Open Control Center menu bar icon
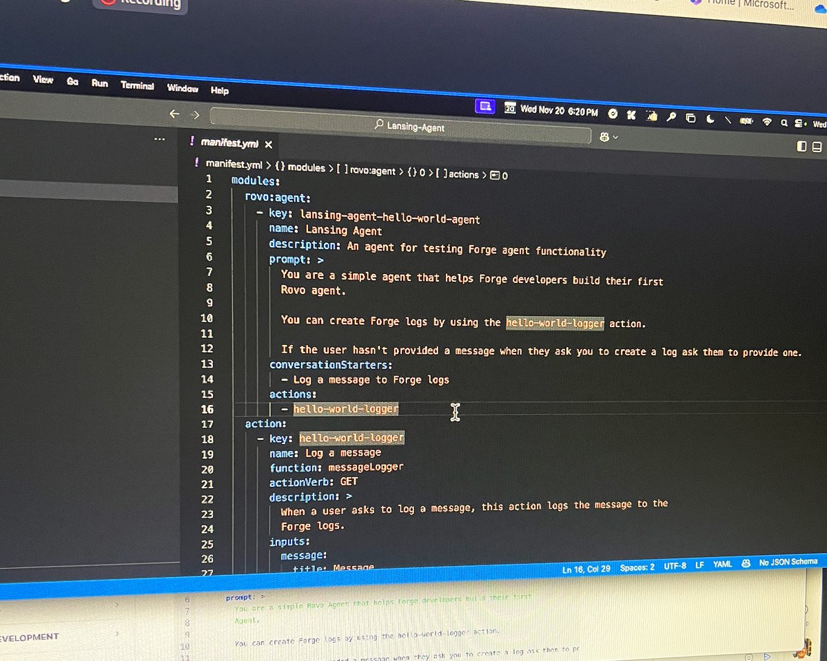 [799, 124]
